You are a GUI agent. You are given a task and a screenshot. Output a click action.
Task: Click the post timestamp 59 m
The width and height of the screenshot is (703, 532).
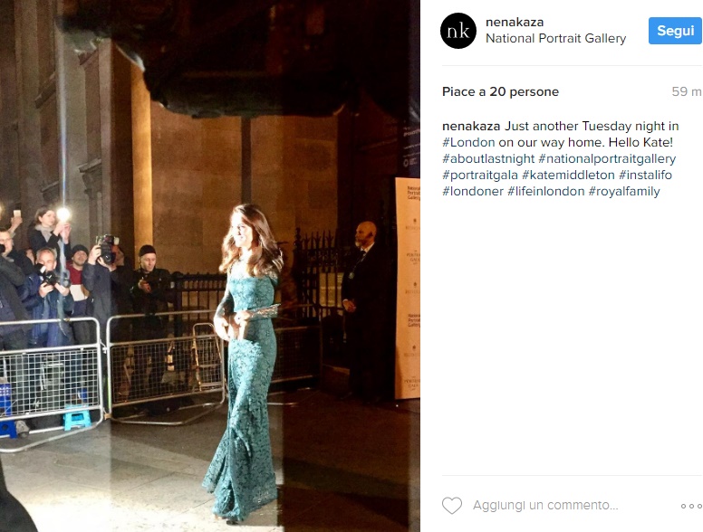coord(687,91)
